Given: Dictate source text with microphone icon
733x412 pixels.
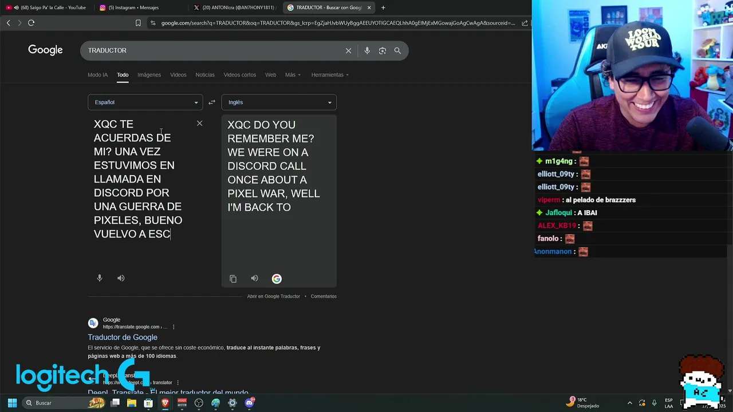Looking at the screenshot, I should 100,278.
